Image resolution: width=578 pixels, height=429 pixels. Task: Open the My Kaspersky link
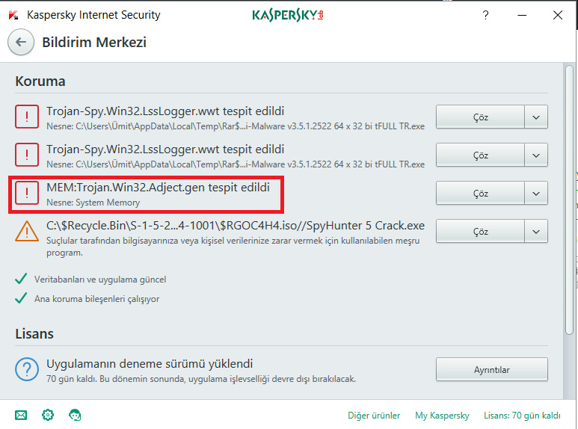click(442, 416)
